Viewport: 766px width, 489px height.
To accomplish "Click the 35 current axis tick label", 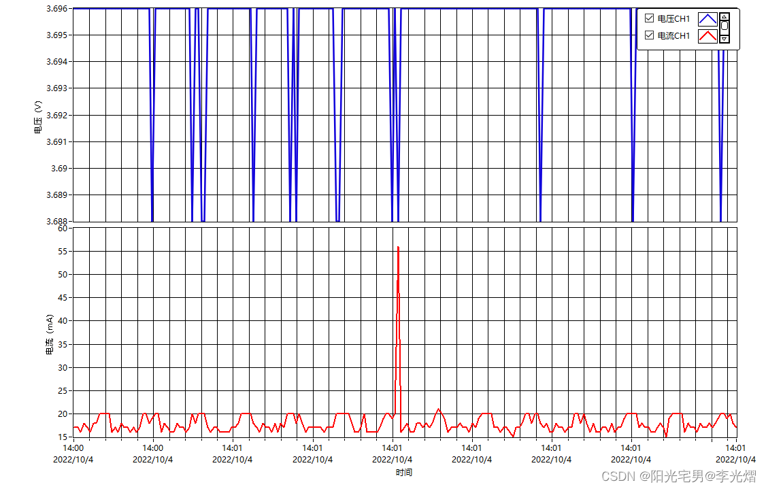I will pyautogui.click(x=63, y=344).
